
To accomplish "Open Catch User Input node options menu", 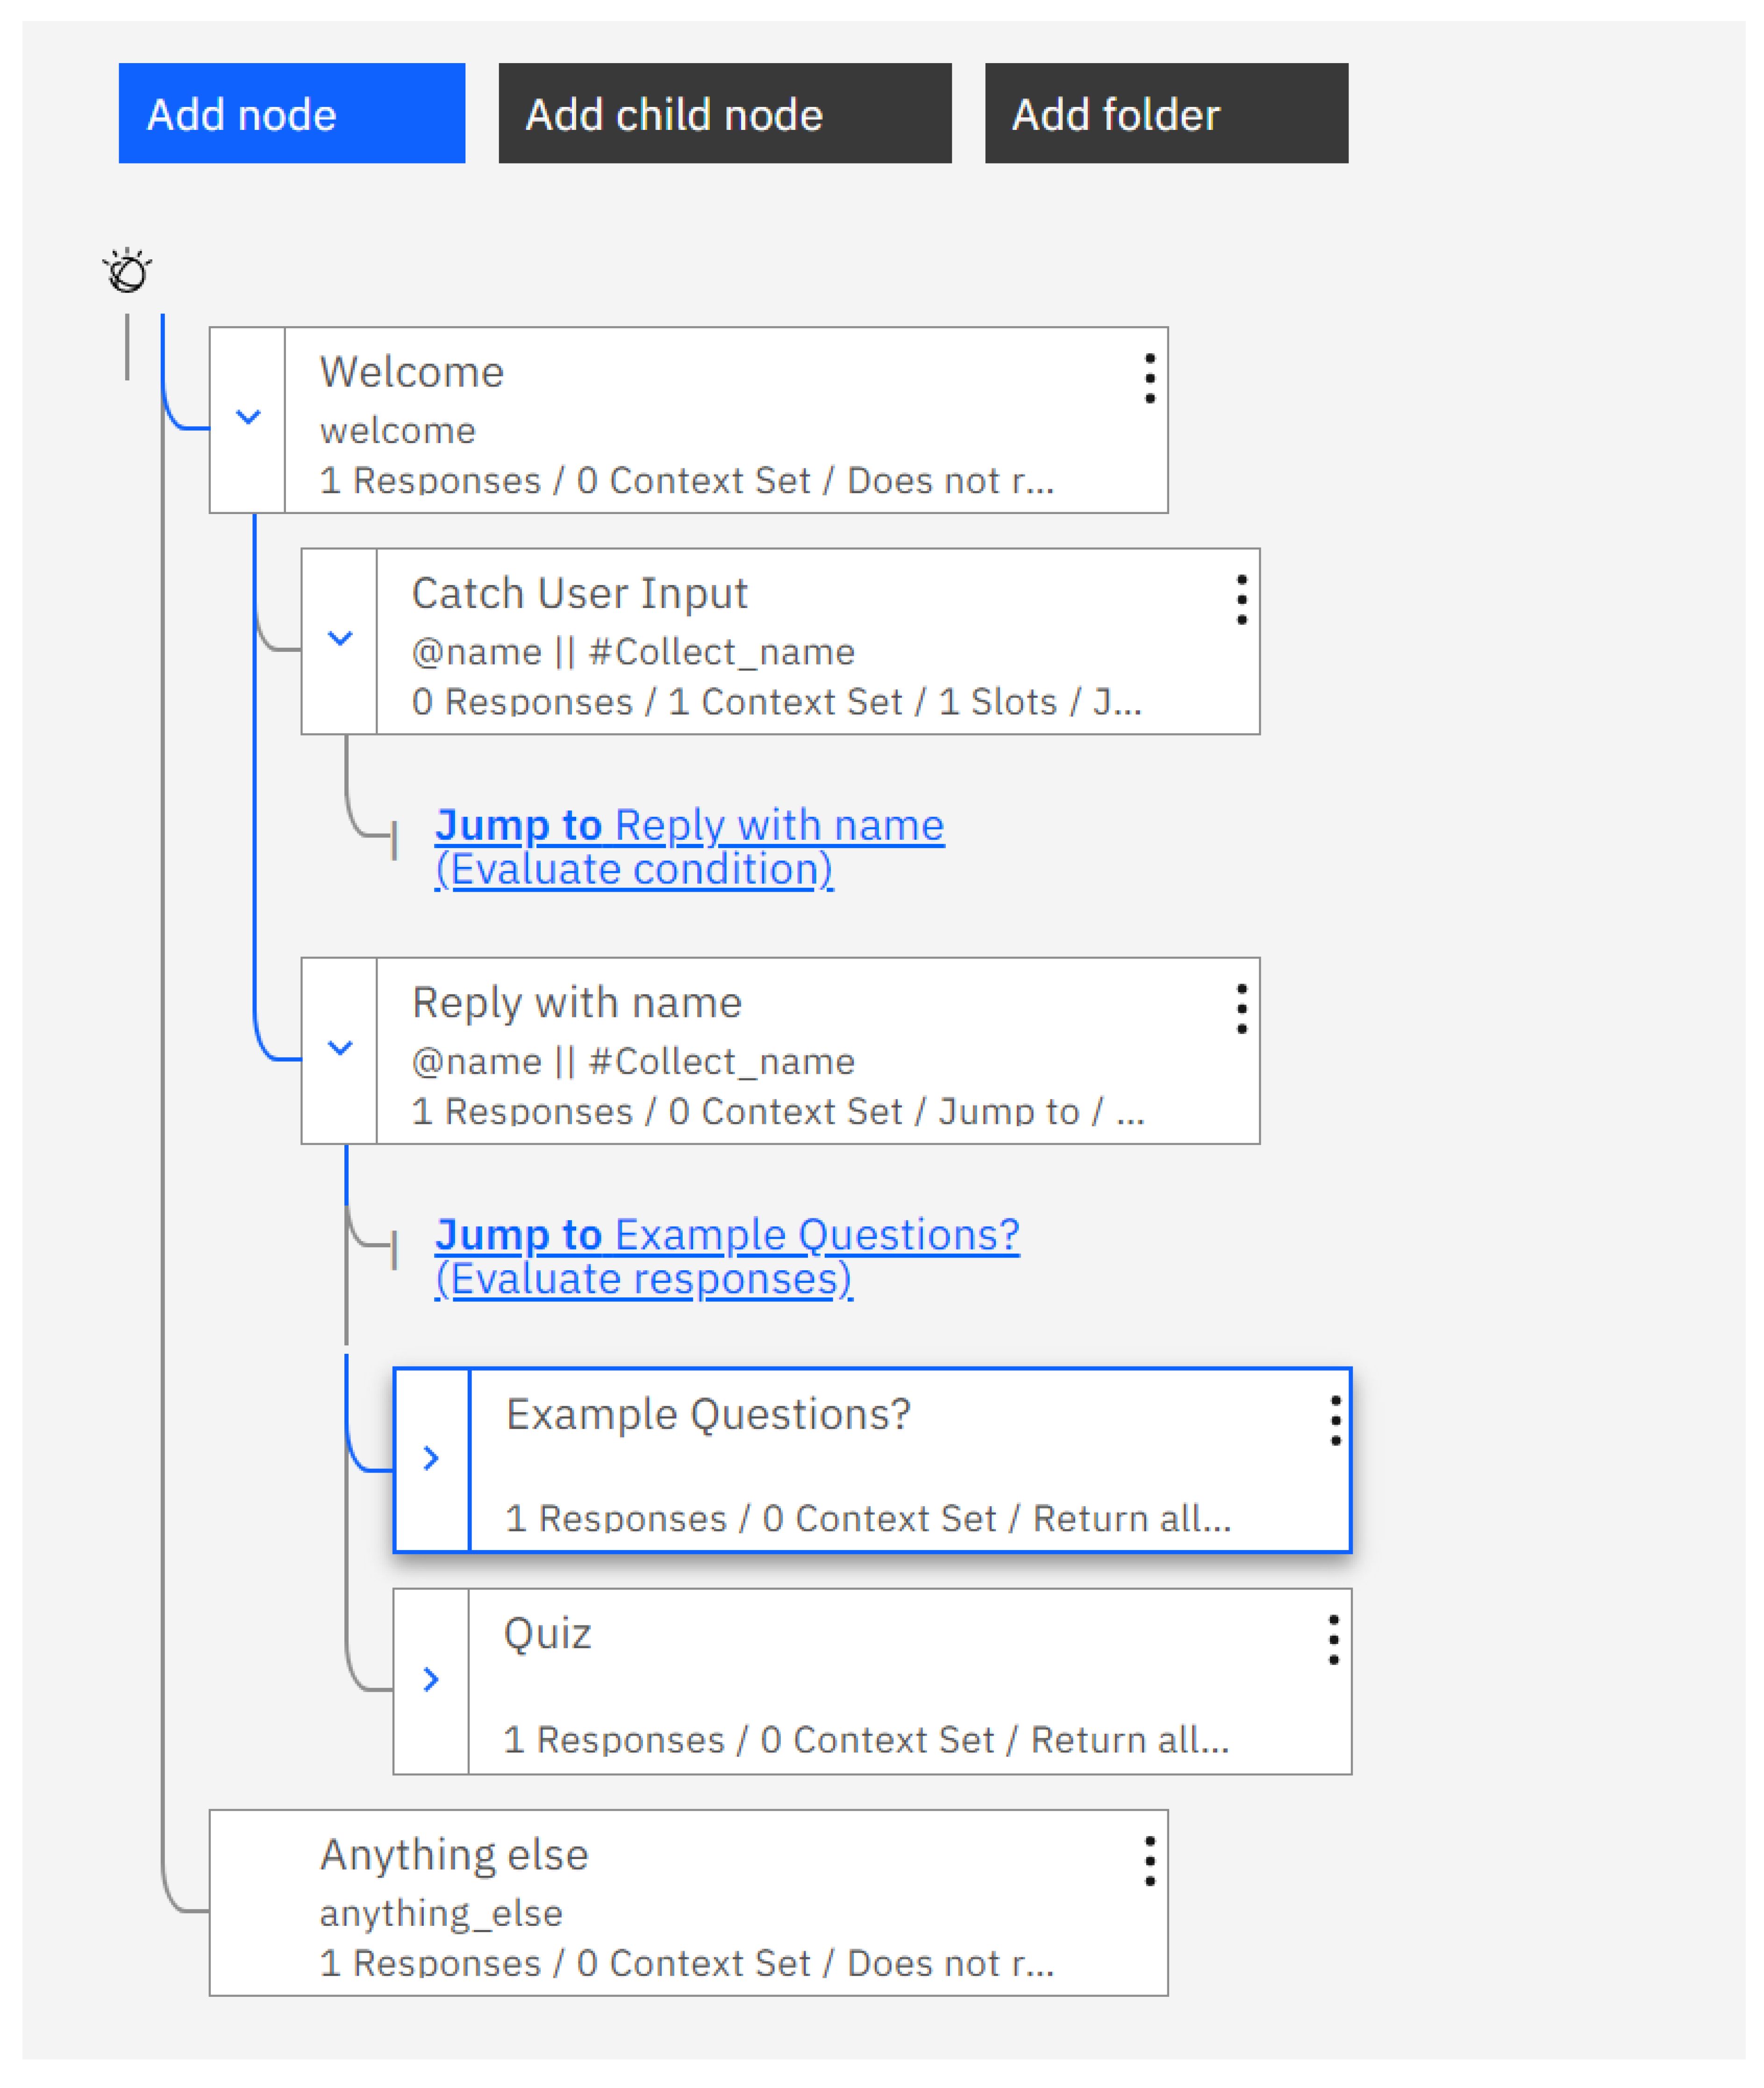I will pos(1241,600).
